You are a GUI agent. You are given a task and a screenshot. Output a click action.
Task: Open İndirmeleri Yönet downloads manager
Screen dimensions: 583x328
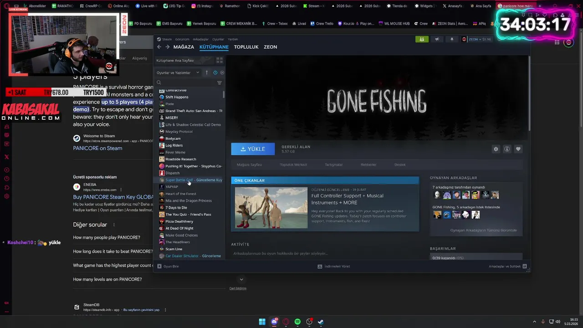pos(334,266)
